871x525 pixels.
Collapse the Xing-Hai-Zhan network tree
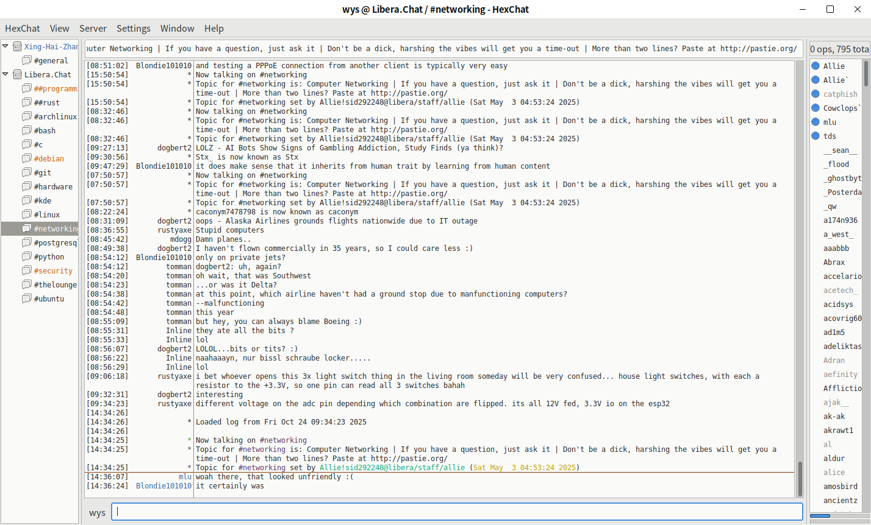pos(5,46)
